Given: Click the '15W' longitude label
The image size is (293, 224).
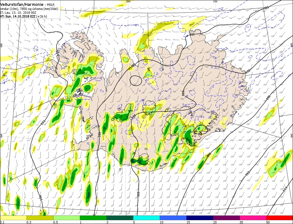Looking at the screenshot, I should [x=215, y=1].
